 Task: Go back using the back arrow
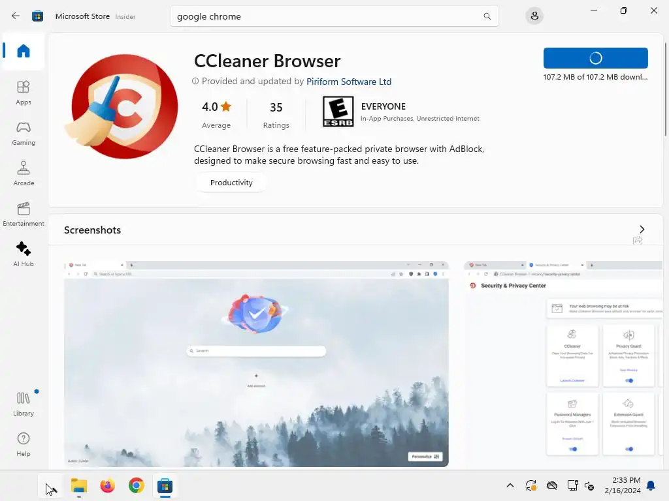[x=16, y=16]
